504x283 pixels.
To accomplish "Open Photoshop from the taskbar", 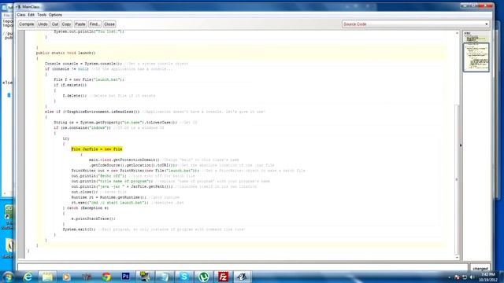I will click(125, 277).
